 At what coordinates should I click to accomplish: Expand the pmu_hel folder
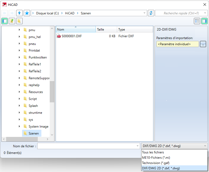coord(19,37)
